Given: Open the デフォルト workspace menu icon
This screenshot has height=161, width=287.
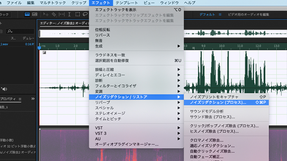Looking at the screenshot, I should pos(220,15).
